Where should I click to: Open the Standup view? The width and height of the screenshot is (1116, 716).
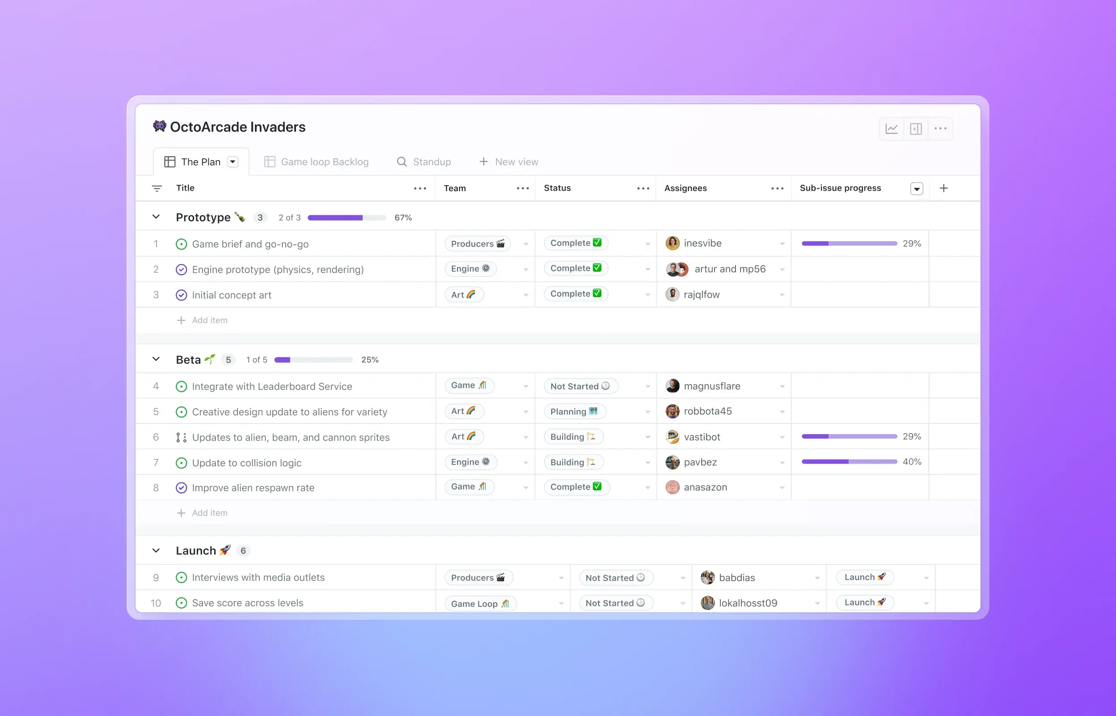click(x=431, y=162)
